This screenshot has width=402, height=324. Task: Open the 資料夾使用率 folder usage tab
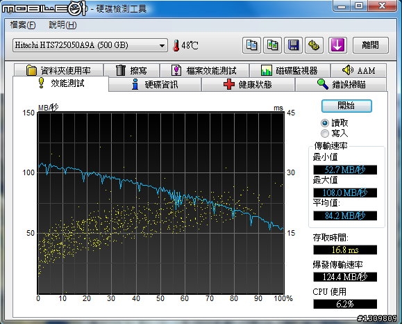click(59, 70)
